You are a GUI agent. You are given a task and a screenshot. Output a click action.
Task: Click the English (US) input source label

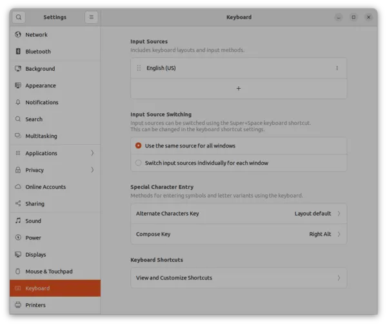point(161,68)
